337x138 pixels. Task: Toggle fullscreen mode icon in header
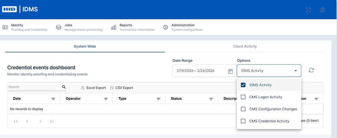point(308,10)
